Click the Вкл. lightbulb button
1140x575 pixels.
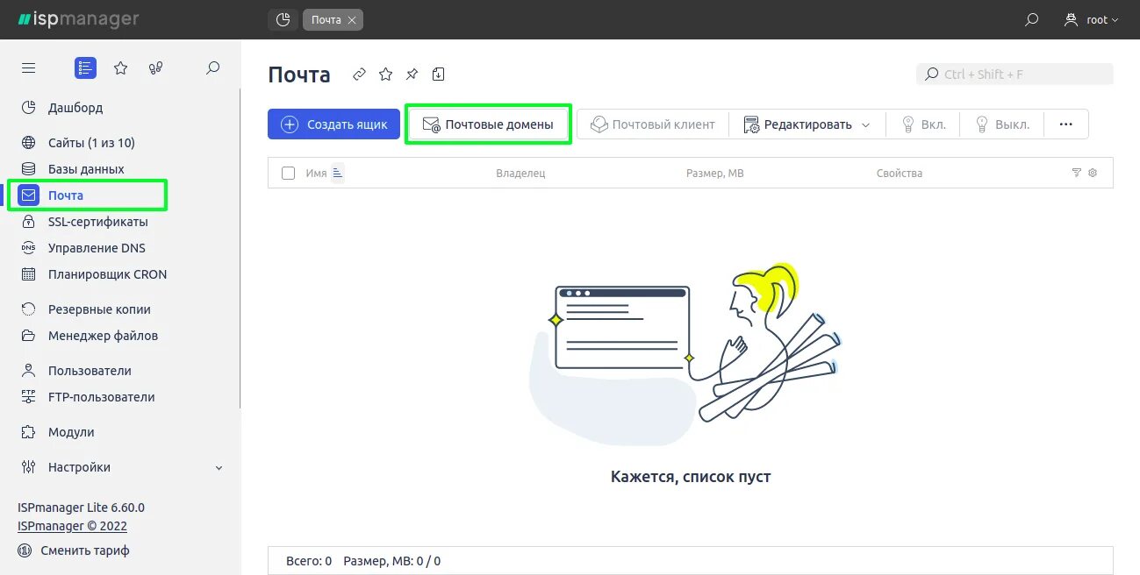click(x=923, y=124)
